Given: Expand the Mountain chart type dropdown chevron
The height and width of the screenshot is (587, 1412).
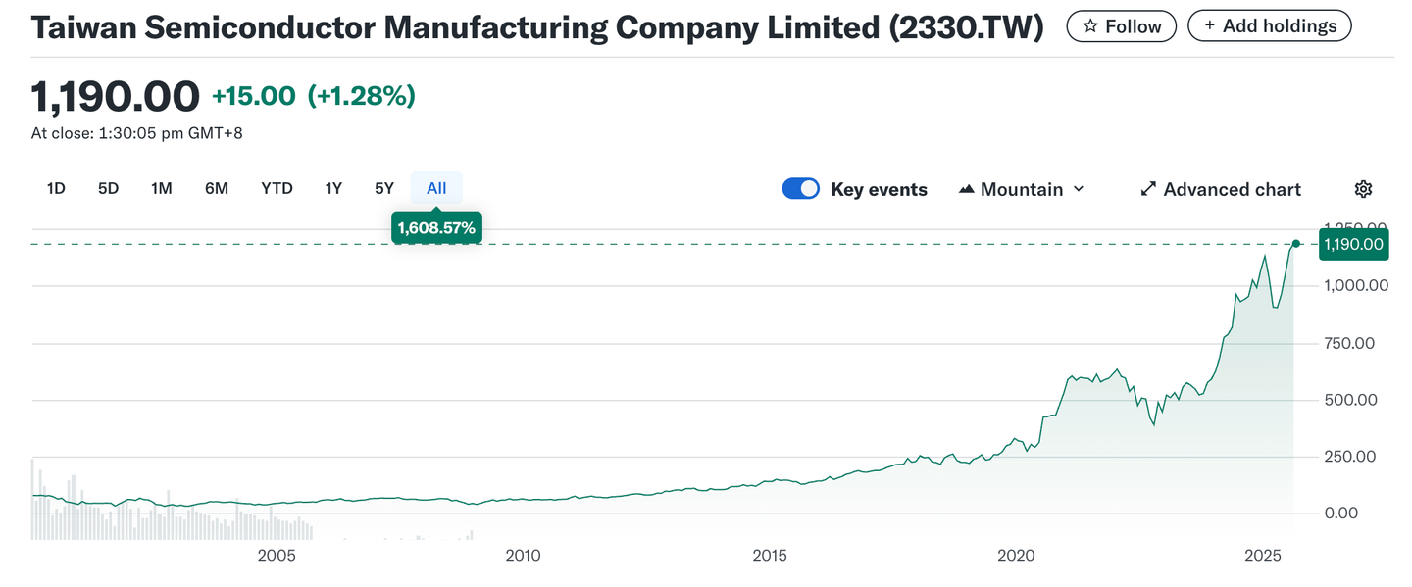Looking at the screenshot, I should pos(1079,189).
